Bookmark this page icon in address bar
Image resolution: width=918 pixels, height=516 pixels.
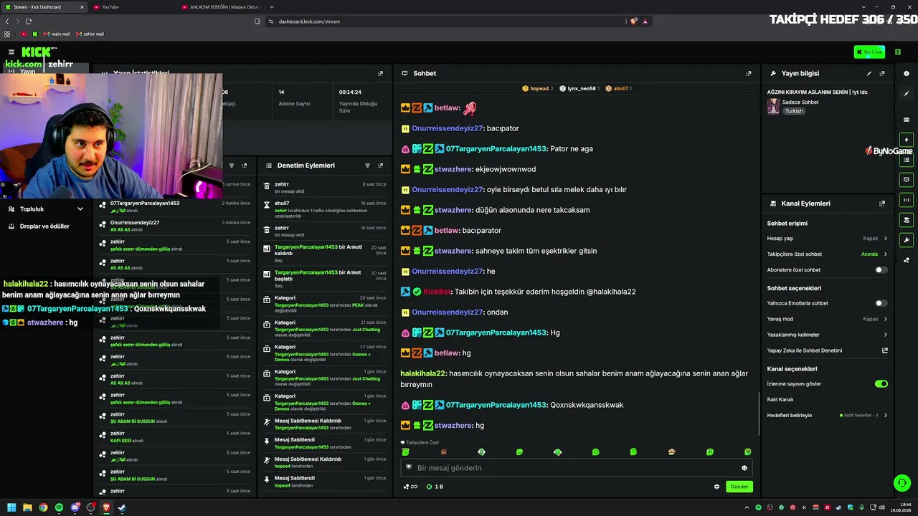(x=257, y=21)
